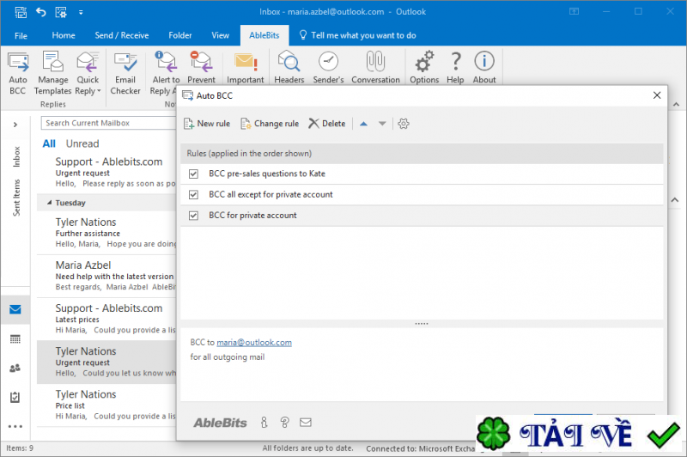Screen dimensions: 687x457
Task: Show more navigation options ellipsis
Action: [x=15, y=426]
